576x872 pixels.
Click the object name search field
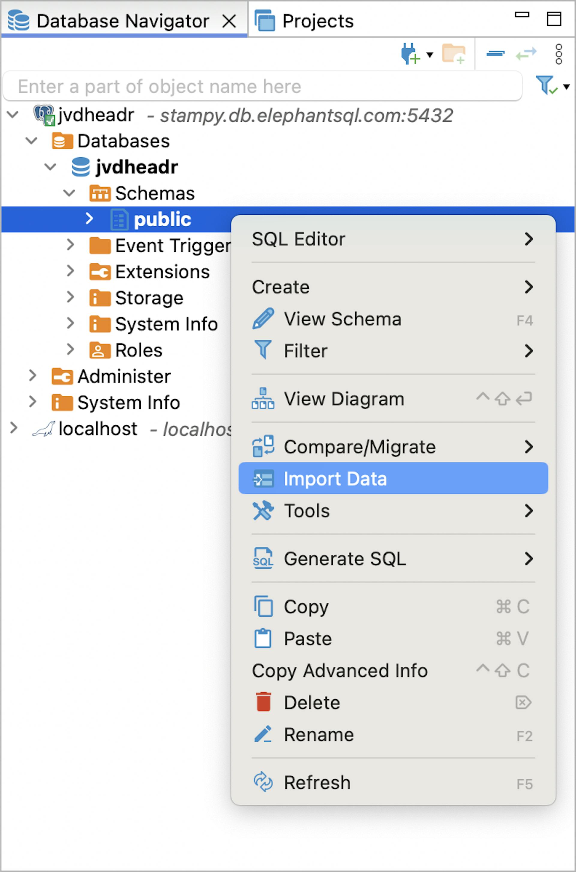click(x=262, y=87)
